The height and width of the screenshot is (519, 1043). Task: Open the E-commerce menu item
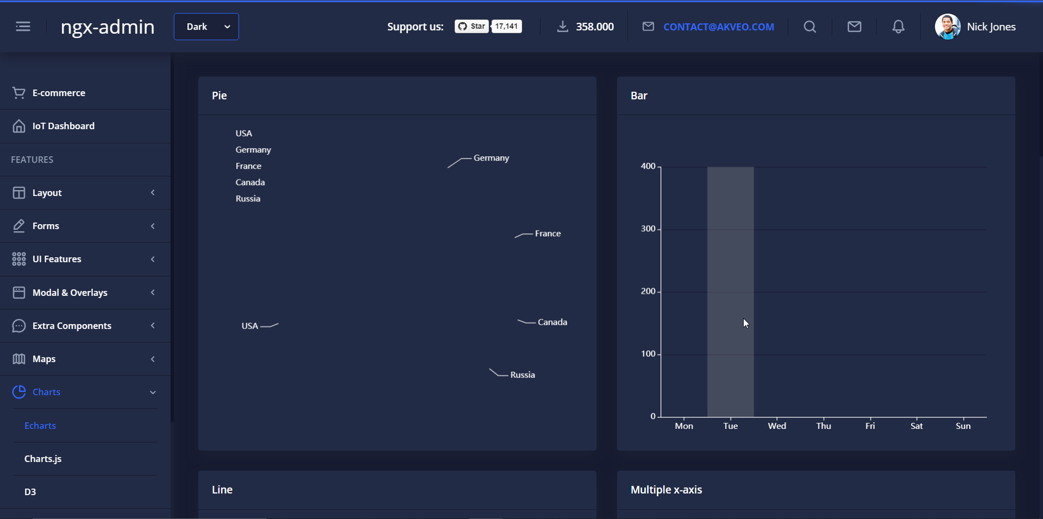[85, 93]
